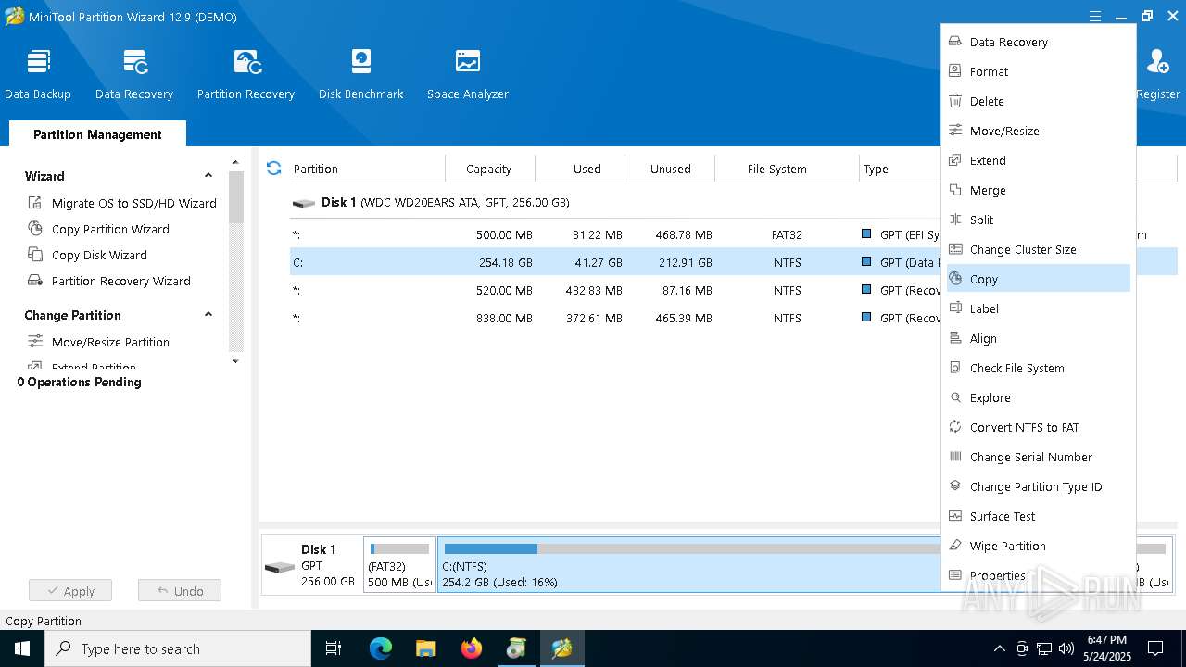Select Change Serial Number menu entry
1186x667 pixels.
point(1038,457)
